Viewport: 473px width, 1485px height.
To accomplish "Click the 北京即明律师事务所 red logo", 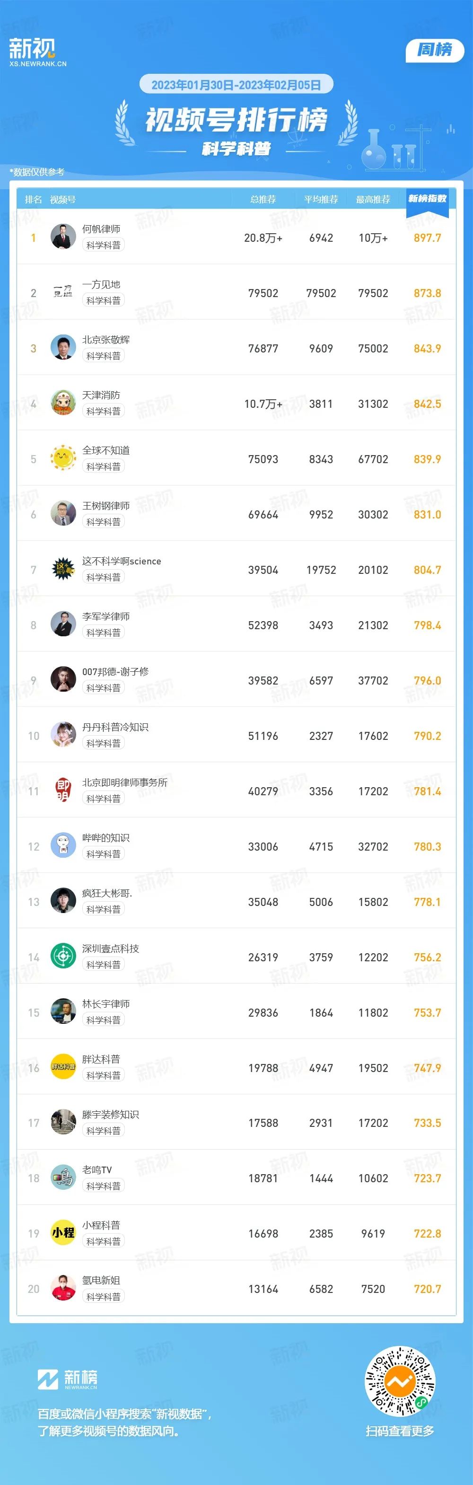I will point(63,791).
